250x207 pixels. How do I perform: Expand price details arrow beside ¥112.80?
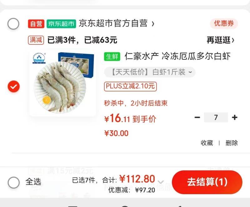161,182
